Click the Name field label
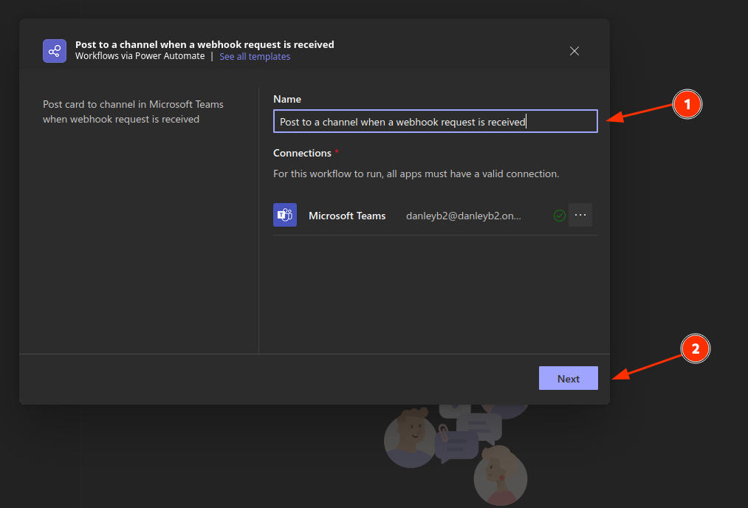This screenshot has height=508, width=748. (x=287, y=99)
